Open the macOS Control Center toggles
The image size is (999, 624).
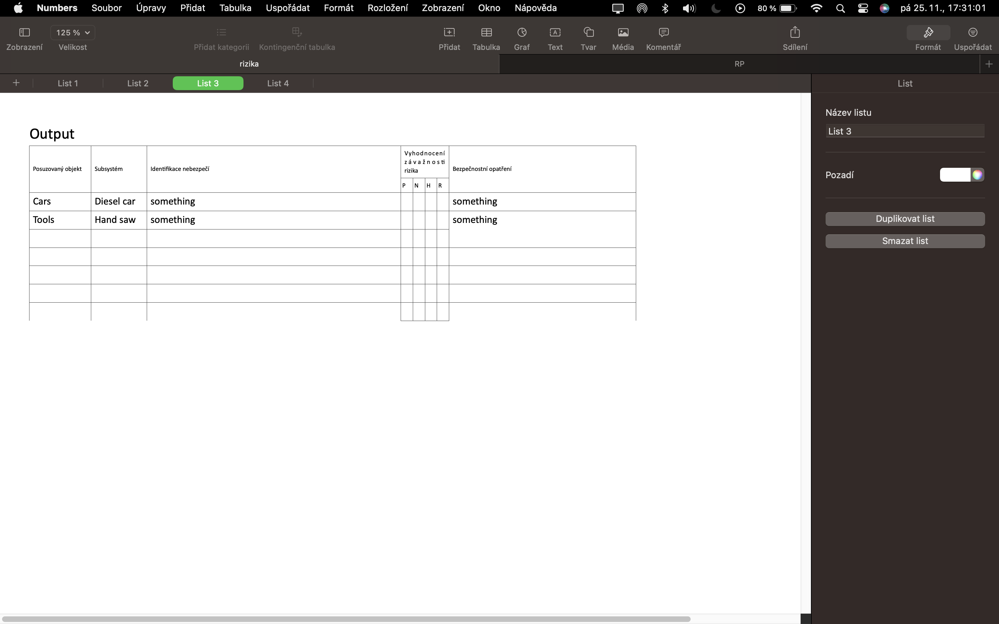click(x=863, y=8)
